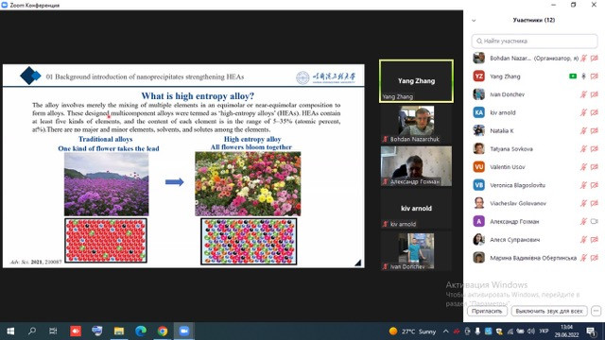
Task: Click Александр Гохман's active camera icon in list
Action: point(595,221)
